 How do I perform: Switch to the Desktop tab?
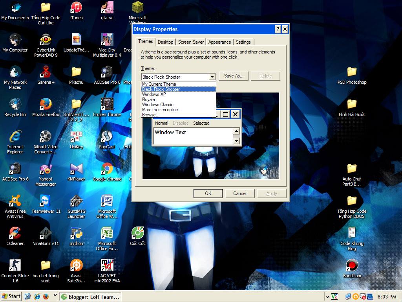click(x=165, y=42)
